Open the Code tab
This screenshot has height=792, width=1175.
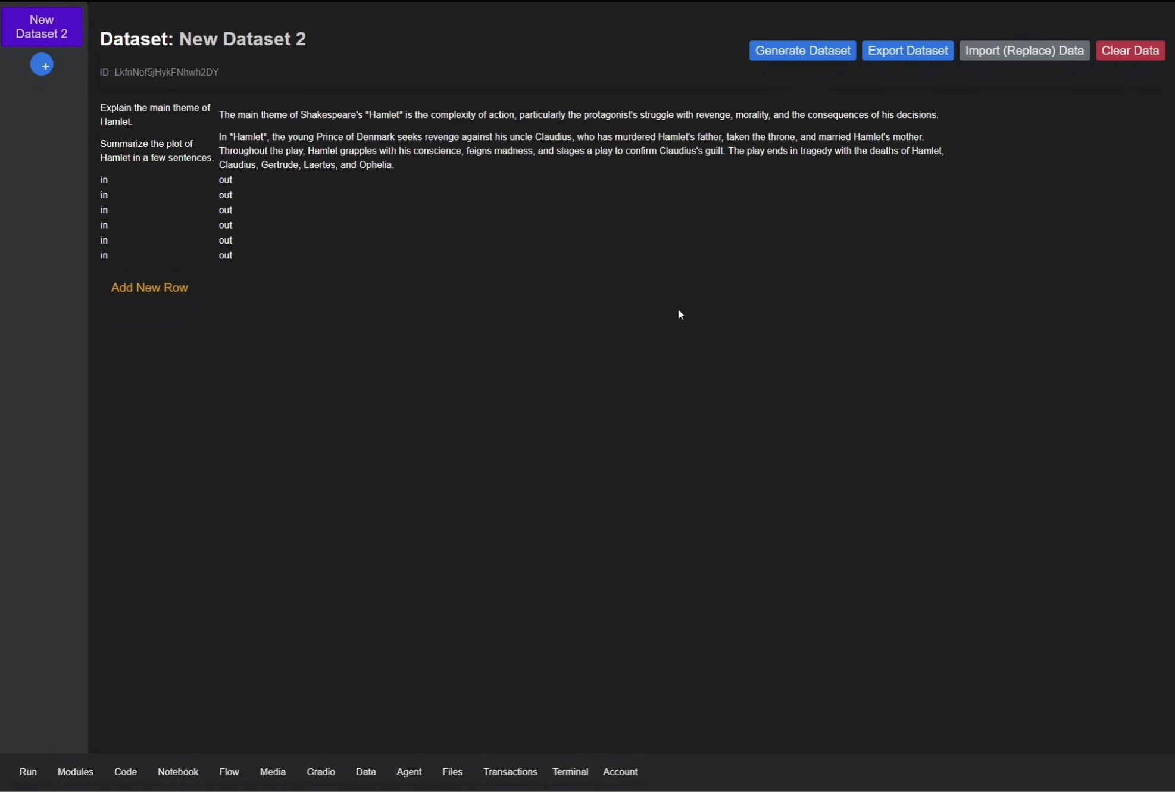pos(126,772)
